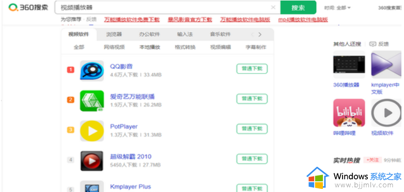Open the kmplayer中文版 text link
404x192 pixels.
385,89
